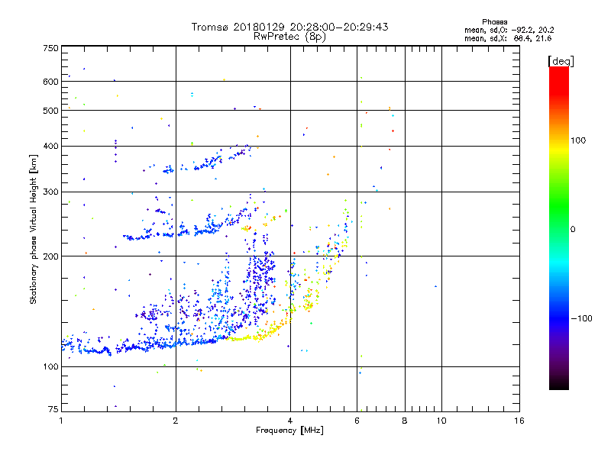Click the colorbar tick label '-100'

pos(582,318)
